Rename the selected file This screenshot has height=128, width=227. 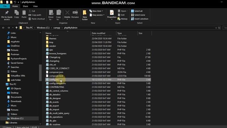(75, 14)
